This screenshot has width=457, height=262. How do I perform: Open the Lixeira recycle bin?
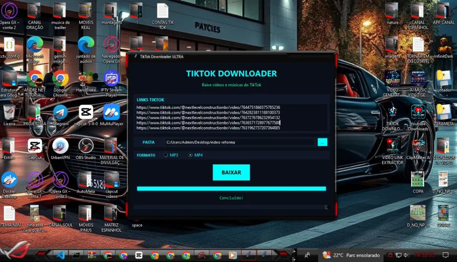point(9,115)
